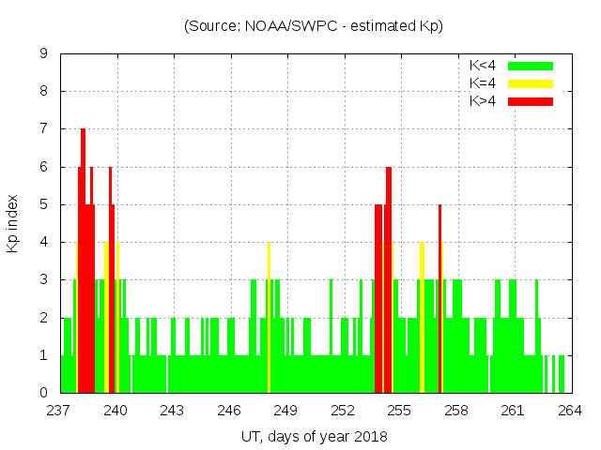This screenshot has height=450, width=601.
Task: Click the yellow K=4 legend swatch
Action: pyautogui.click(x=531, y=83)
